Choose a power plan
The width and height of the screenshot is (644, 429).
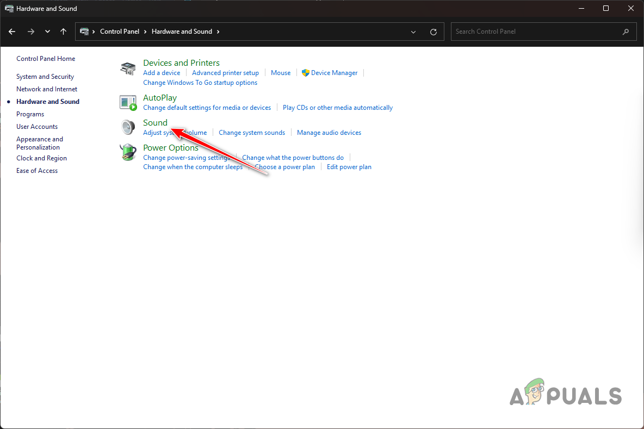[284, 167]
